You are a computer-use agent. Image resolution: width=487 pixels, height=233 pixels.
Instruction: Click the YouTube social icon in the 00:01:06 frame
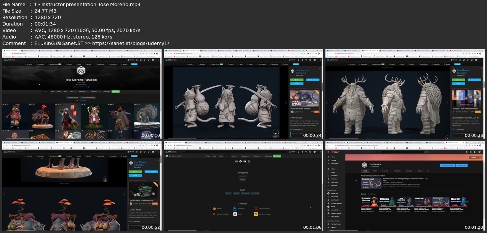[245, 161]
